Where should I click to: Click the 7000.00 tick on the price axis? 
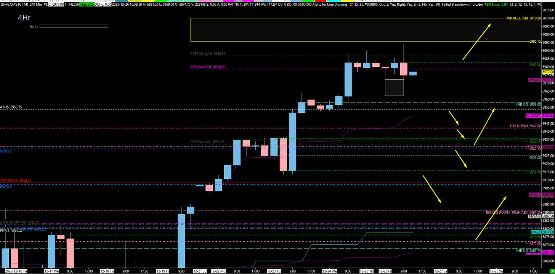(x=549, y=35)
